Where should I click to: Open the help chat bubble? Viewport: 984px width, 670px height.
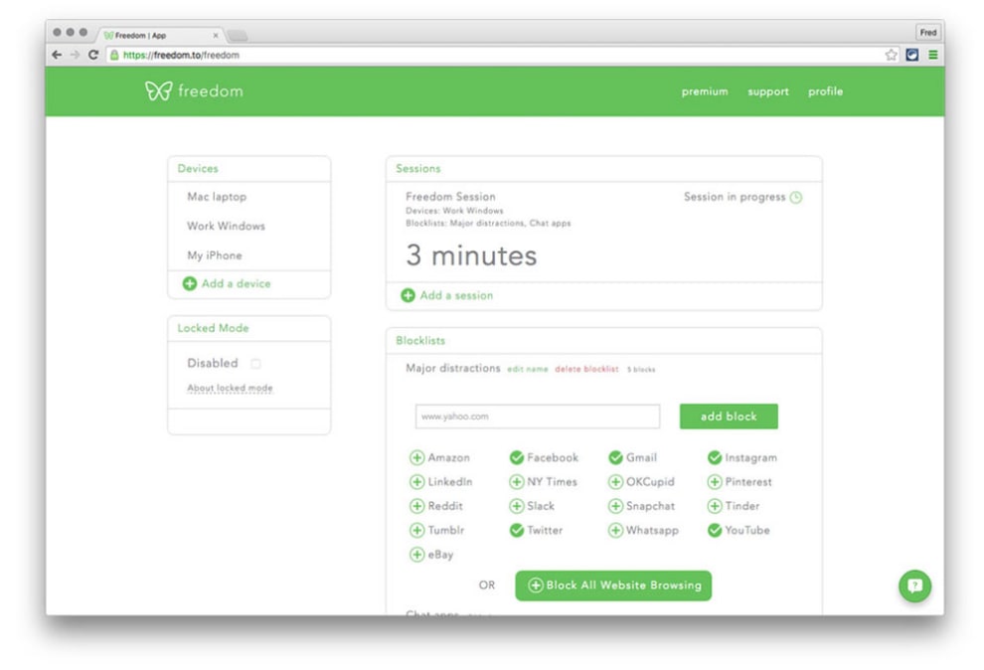point(915,586)
